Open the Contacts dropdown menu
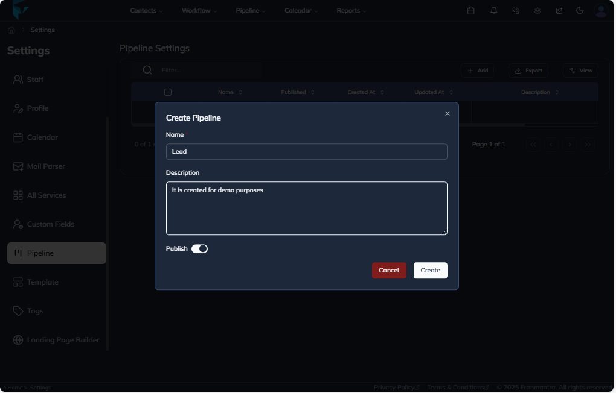 pyautogui.click(x=146, y=10)
